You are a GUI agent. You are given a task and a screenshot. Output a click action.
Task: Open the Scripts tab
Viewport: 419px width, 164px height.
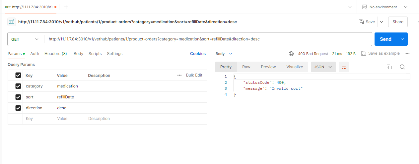pos(95,54)
